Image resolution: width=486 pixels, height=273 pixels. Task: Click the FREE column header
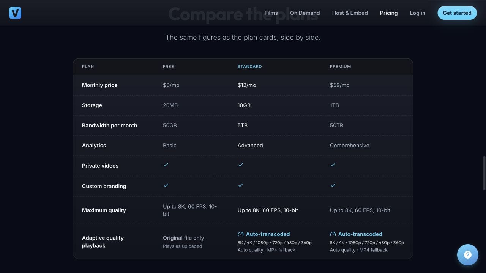point(168,67)
